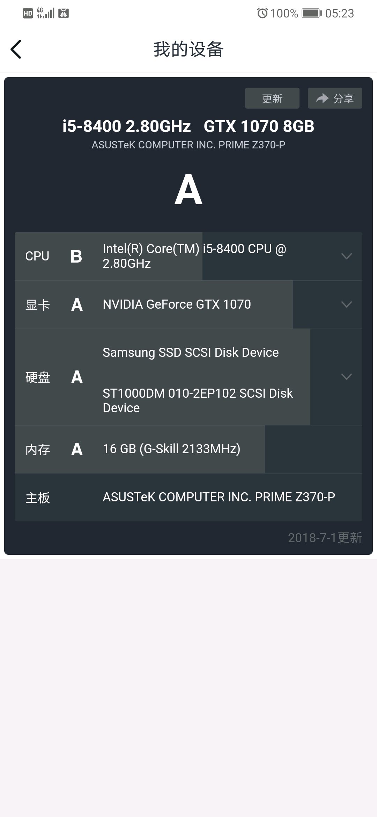Select the 主板 motherboard row
377x817 pixels.
(188, 498)
